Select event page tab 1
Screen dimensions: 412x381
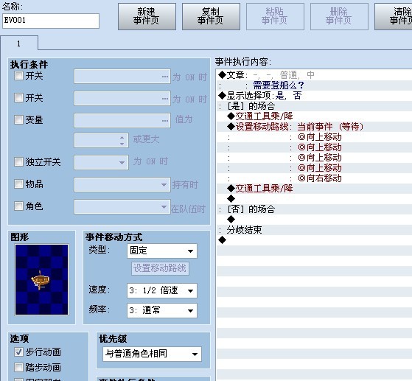coord(19,43)
